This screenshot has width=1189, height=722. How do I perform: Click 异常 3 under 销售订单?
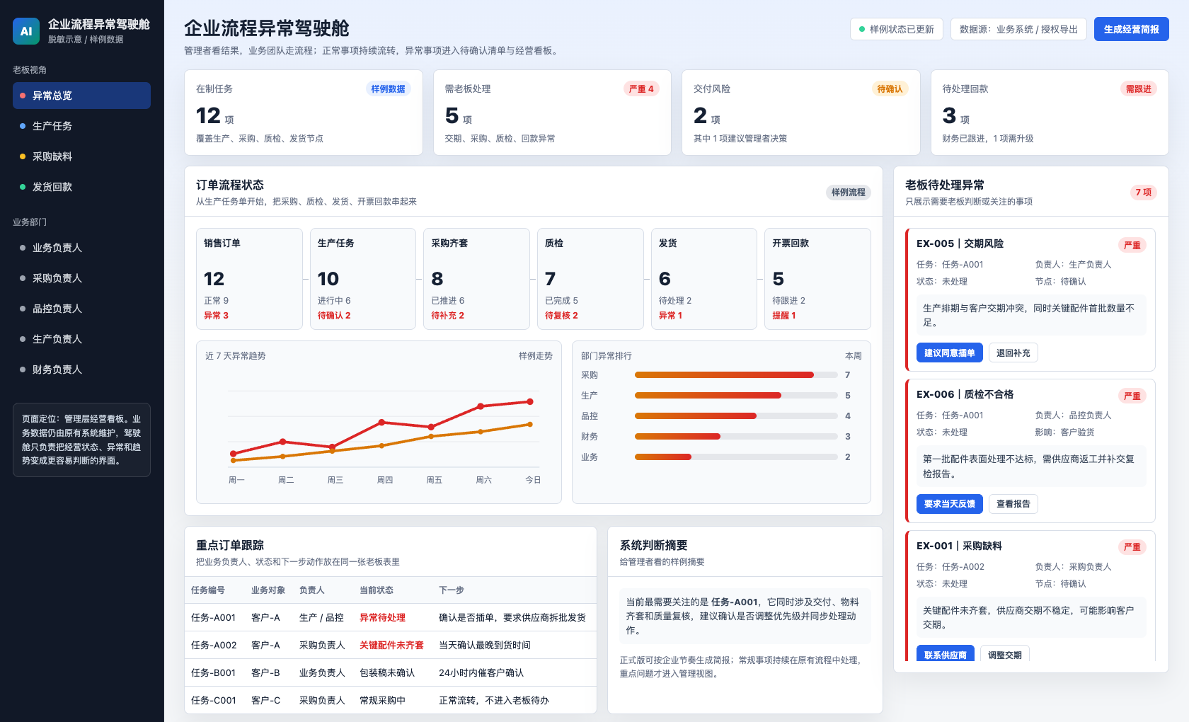click(216, 316)
